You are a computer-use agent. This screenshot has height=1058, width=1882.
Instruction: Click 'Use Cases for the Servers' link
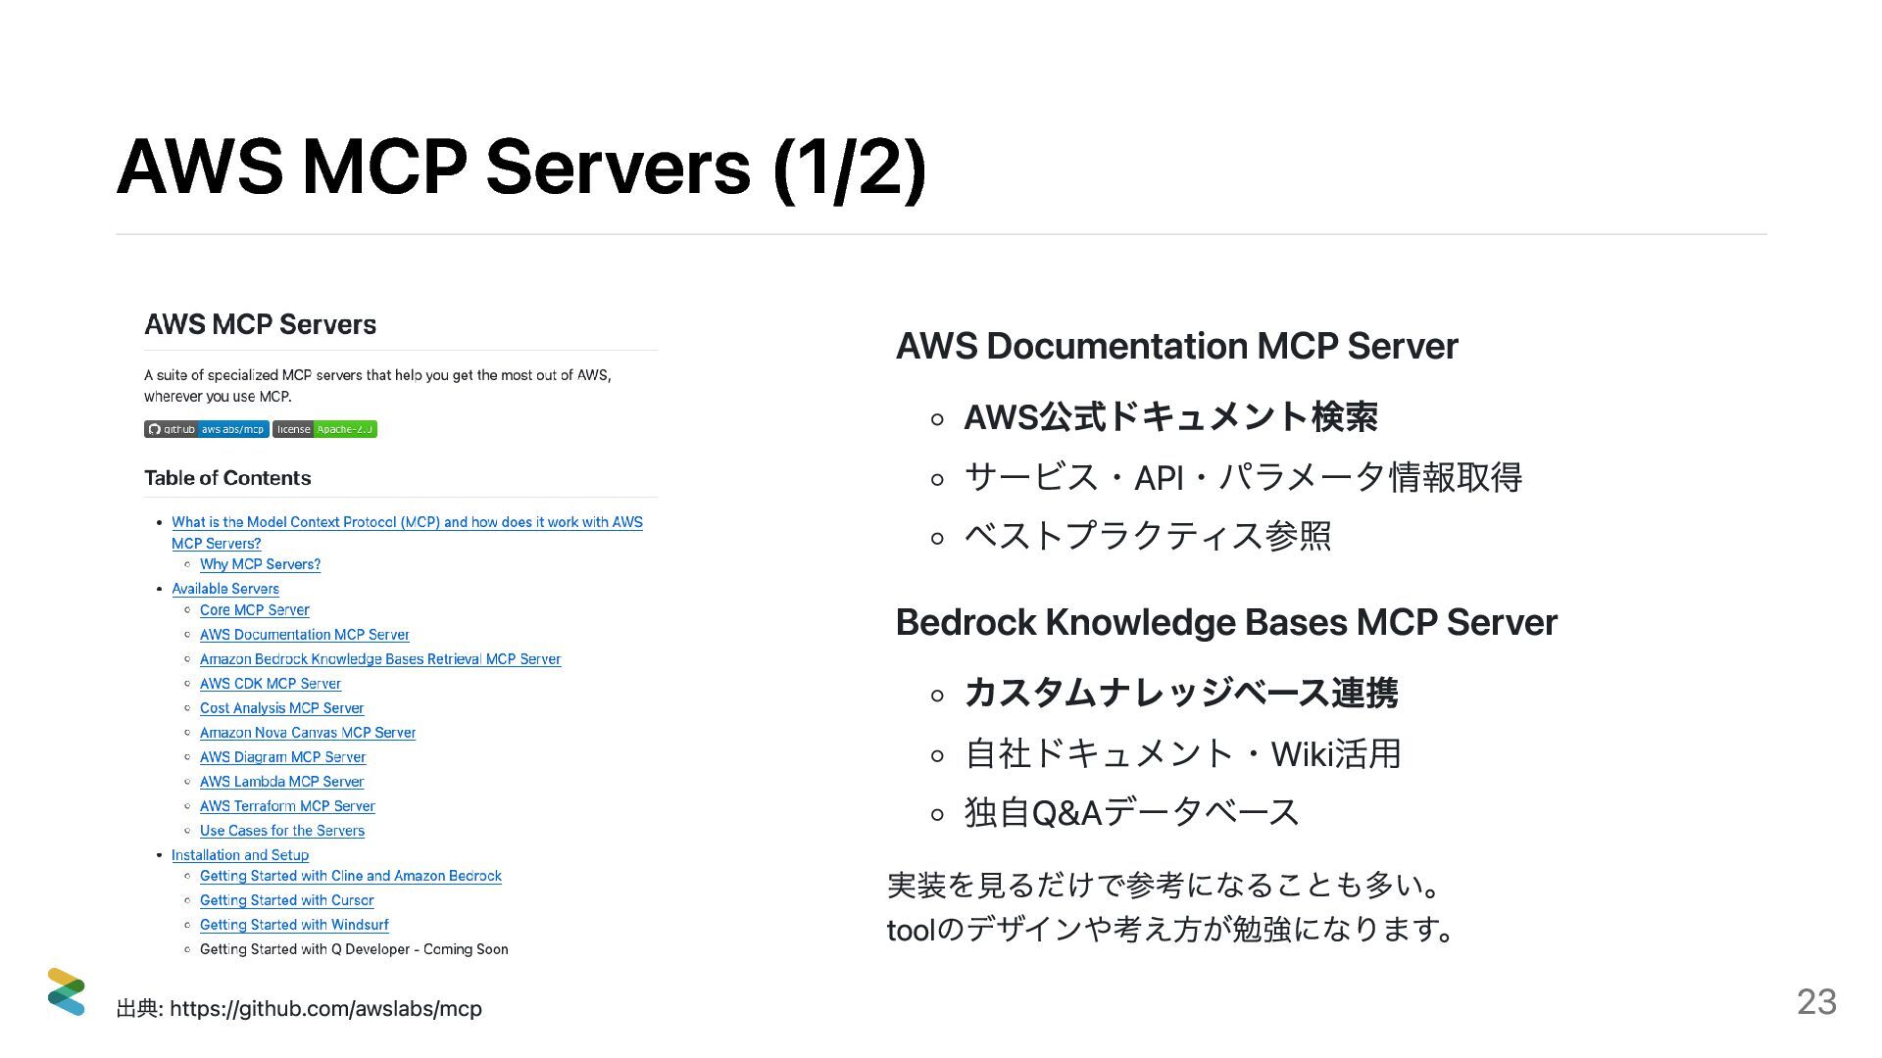point(281,831)
